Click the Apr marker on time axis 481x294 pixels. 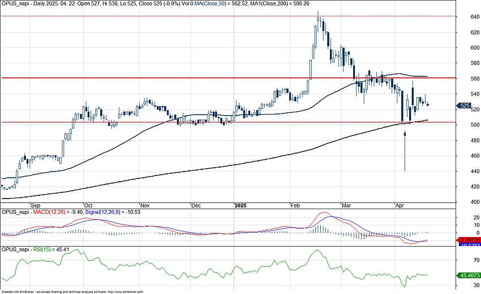[400, 206]
